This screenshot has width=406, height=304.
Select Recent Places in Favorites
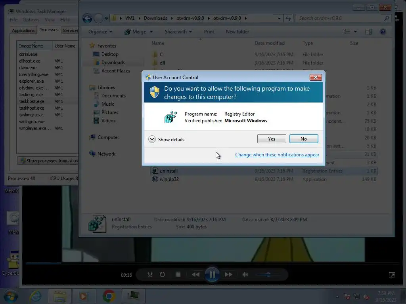(115, 70)
